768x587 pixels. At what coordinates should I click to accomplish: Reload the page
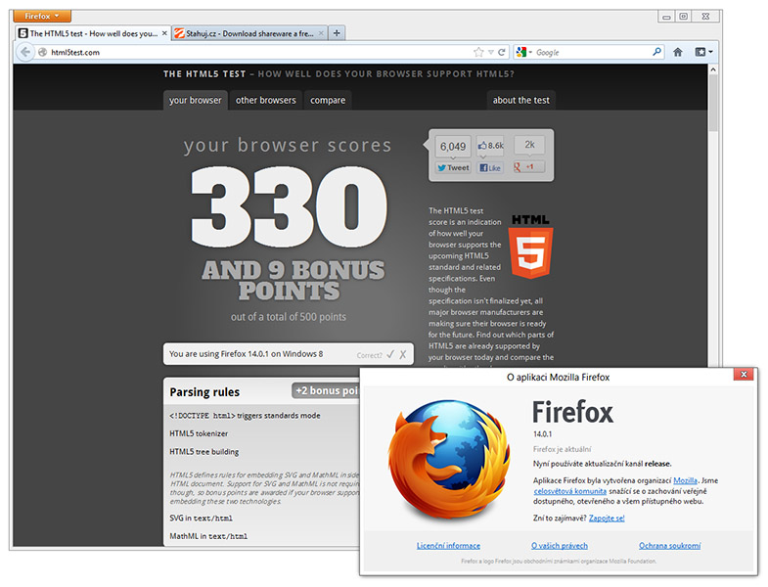pyautogui.click(x=502, y=52)
